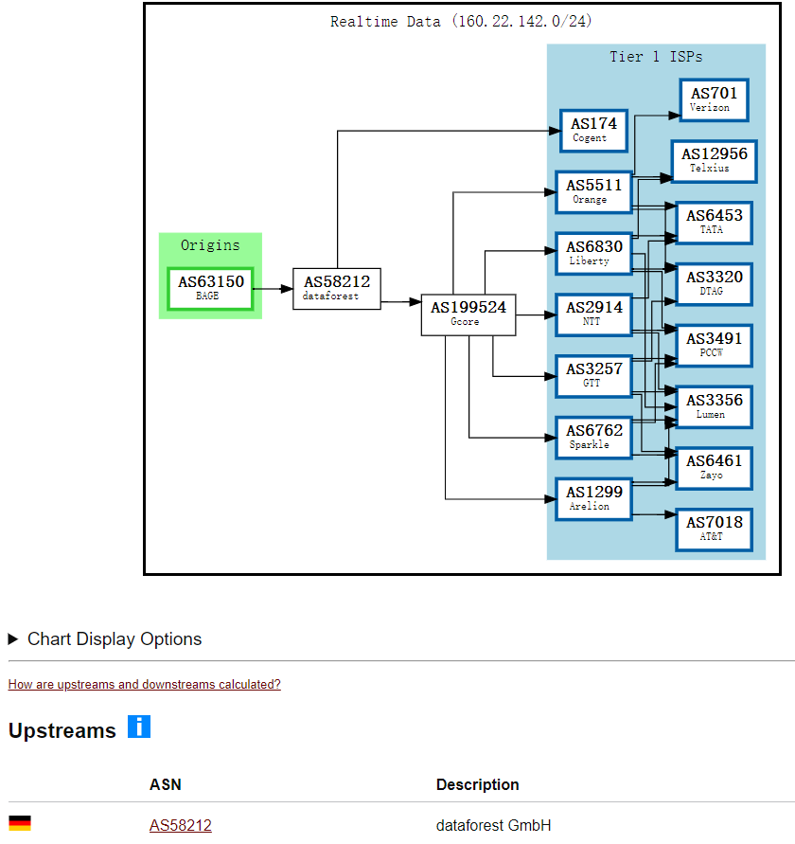Select the AS6453 TATA node

(x=714, y=223)
